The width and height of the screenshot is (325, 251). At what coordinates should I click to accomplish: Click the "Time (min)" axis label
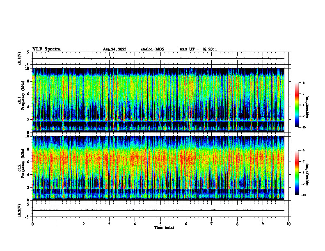pyautogui.click(x=164, y=228)
